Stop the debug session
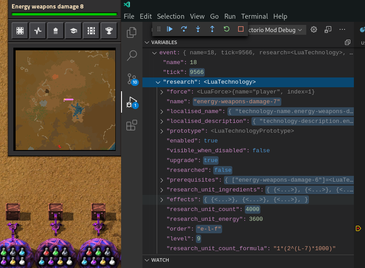The width and height of the screenshot is (365, 268). point(241,29)
